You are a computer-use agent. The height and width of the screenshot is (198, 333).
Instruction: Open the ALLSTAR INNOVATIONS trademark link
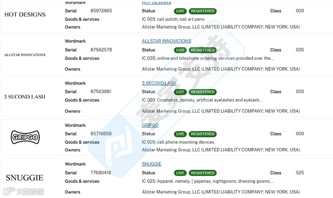click(x=166, y=41)
